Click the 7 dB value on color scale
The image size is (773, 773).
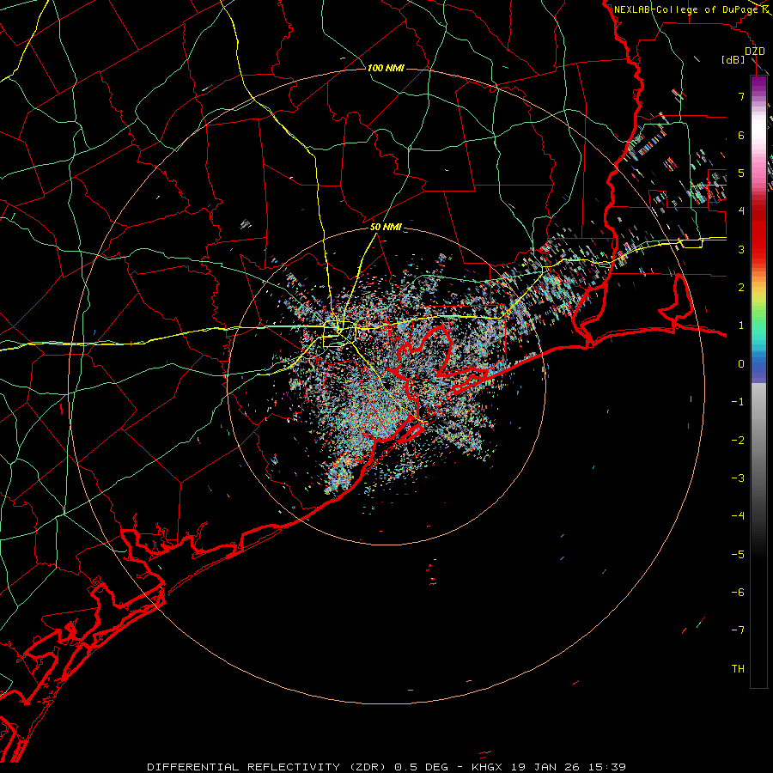[741, 96]
